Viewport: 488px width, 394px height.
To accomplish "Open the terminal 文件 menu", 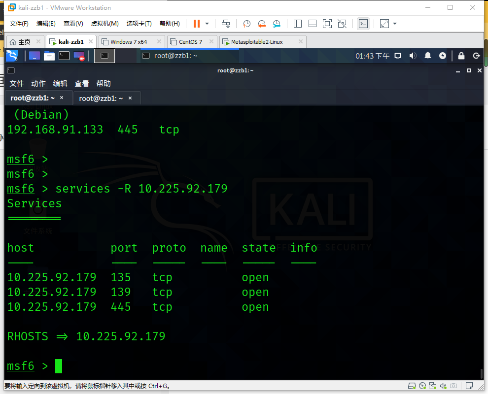I will coord(16,83).
